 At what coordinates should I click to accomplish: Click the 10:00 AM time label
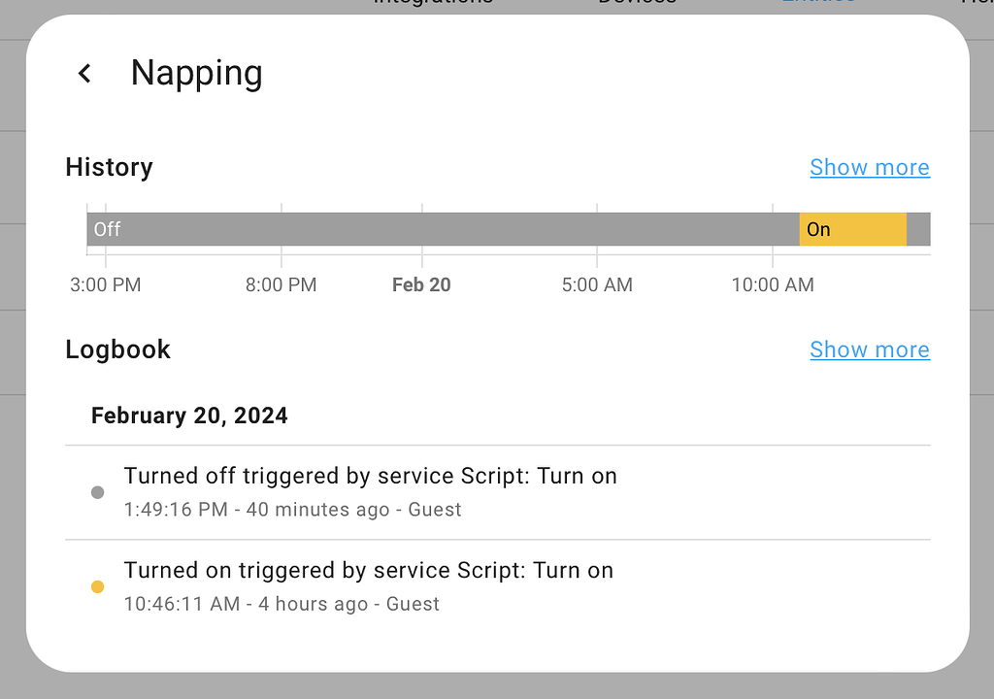click(x=772, y=284)
